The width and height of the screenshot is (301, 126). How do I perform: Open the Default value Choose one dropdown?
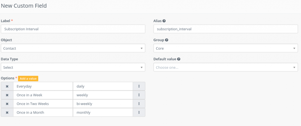(225, 67)
